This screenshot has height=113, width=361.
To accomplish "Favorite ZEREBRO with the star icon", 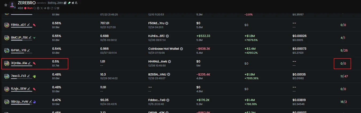I will [x=6, y=5].
